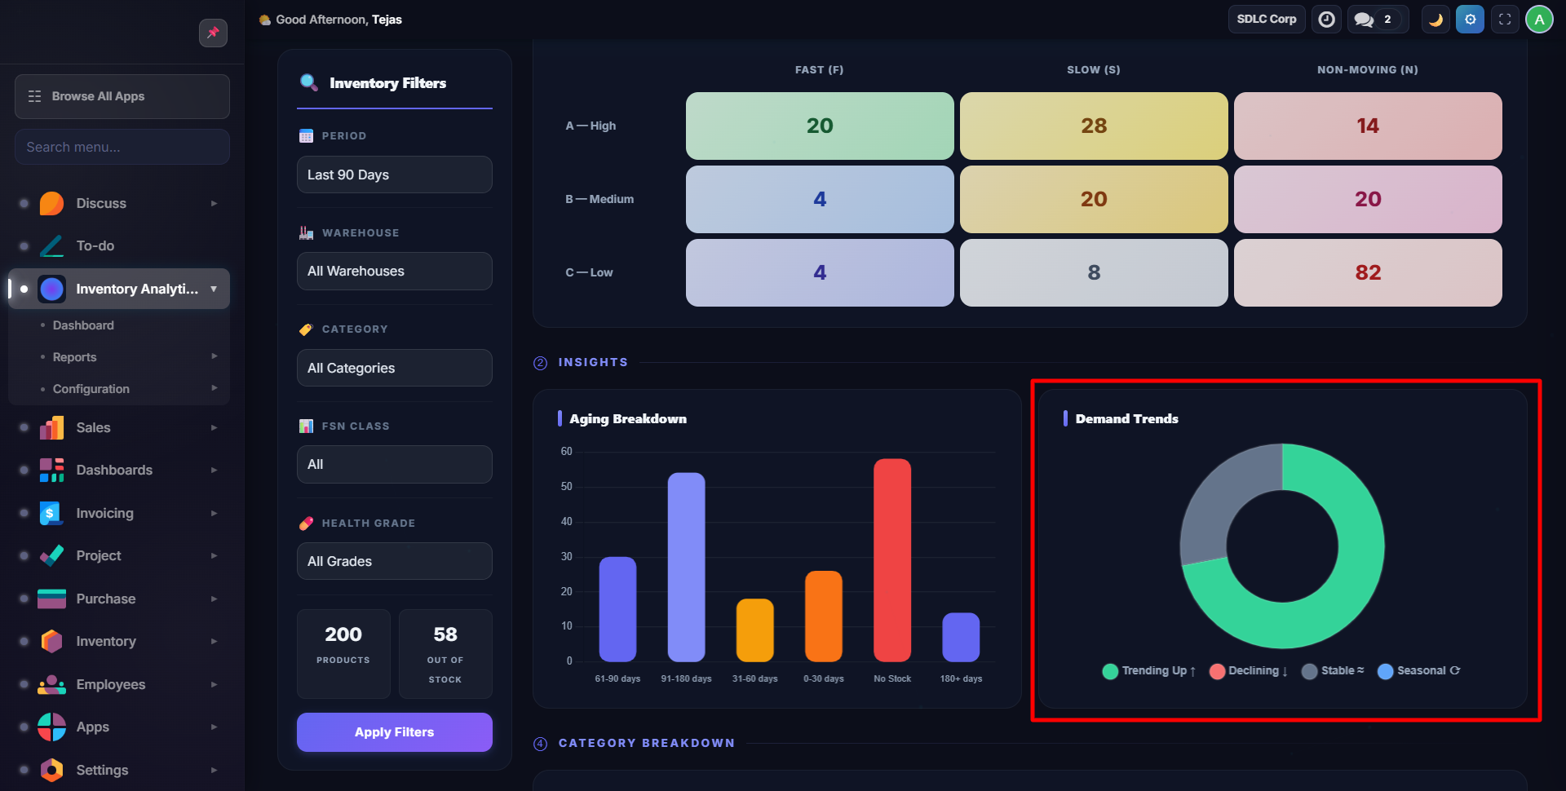The width and height of the screenshot is (1566, 791).
Task: Click the Stable legend color swatch
Action: pos(1310,671)
